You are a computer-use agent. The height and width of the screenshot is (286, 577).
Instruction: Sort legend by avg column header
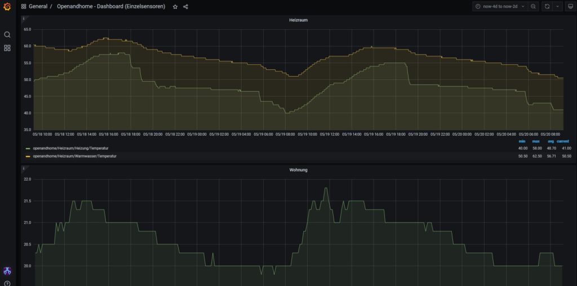click(x=551, y=141)
